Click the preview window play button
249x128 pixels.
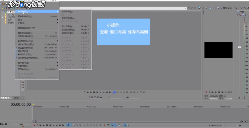click(216, 92)
